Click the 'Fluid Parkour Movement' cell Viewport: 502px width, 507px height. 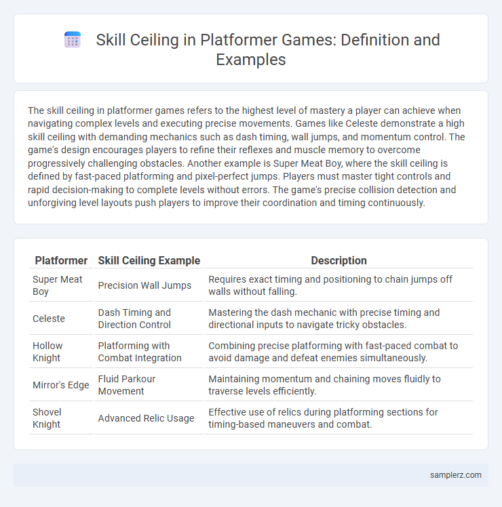(149, 385)
